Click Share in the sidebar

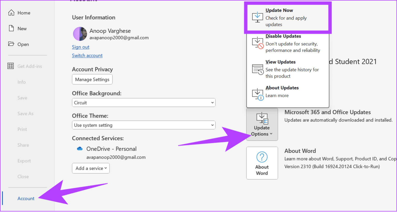point(23,145)
